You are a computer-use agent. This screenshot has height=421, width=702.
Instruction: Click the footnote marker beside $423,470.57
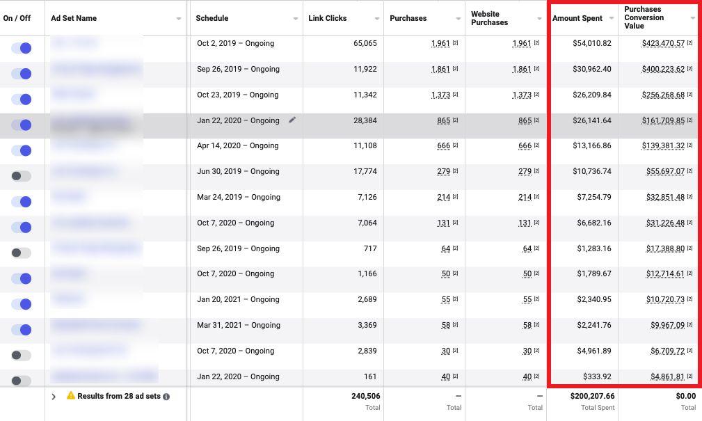coord(689,43)
